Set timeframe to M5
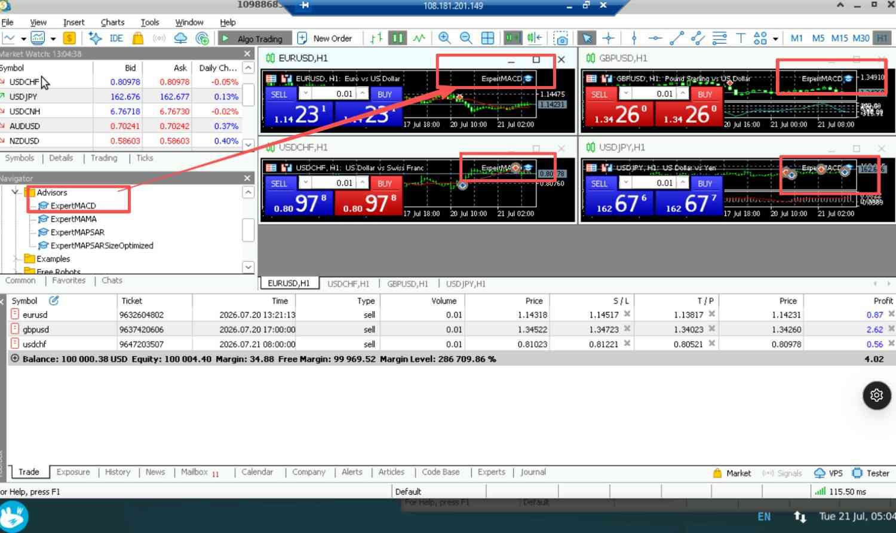896x533 pixels. pos(818,38)
